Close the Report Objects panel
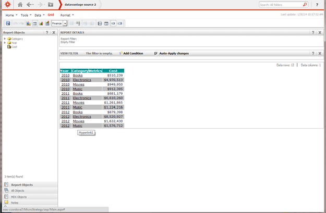This screenshot has width=326, height=213. coord(54,32)
